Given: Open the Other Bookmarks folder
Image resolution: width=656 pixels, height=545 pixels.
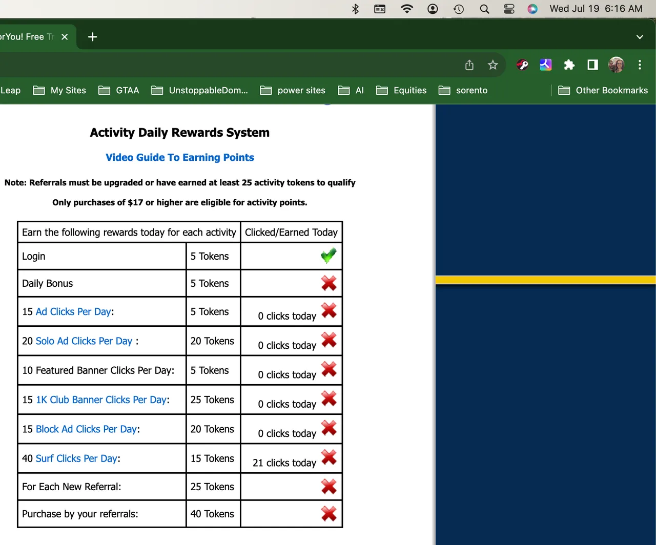Looking at the screenshot, I should pos(603,91).
